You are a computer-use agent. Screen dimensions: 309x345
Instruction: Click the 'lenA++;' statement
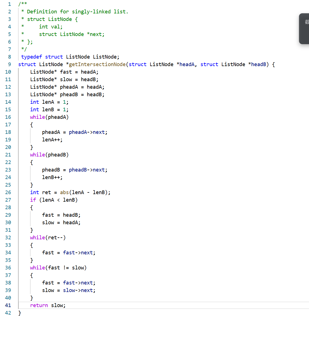point(52,140)
